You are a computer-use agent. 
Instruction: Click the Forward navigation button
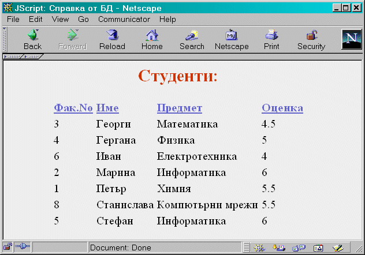73,40
